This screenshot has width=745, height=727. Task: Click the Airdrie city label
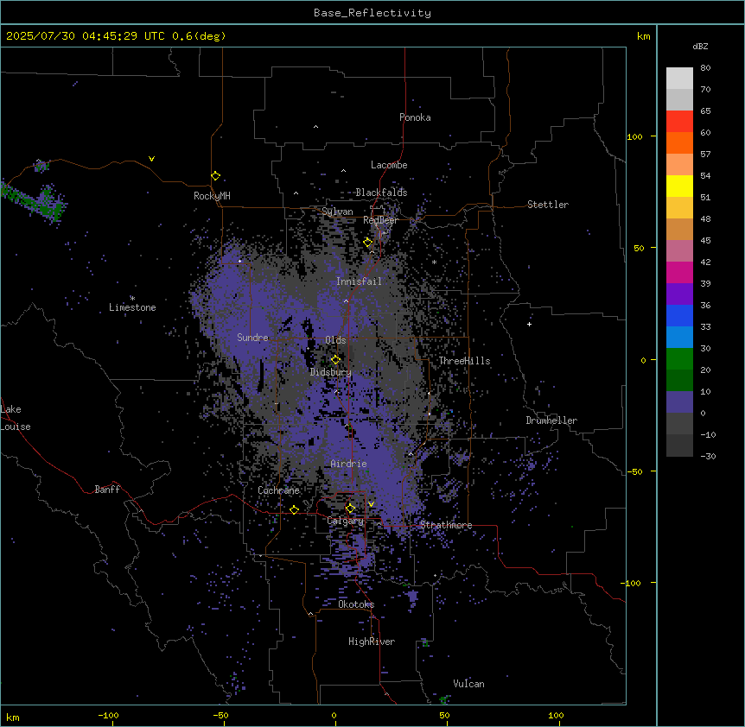click(349, 464)
